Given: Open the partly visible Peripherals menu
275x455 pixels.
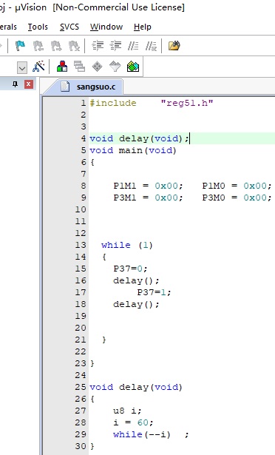Looking at the screenshot, I should [x=8, y=27].
